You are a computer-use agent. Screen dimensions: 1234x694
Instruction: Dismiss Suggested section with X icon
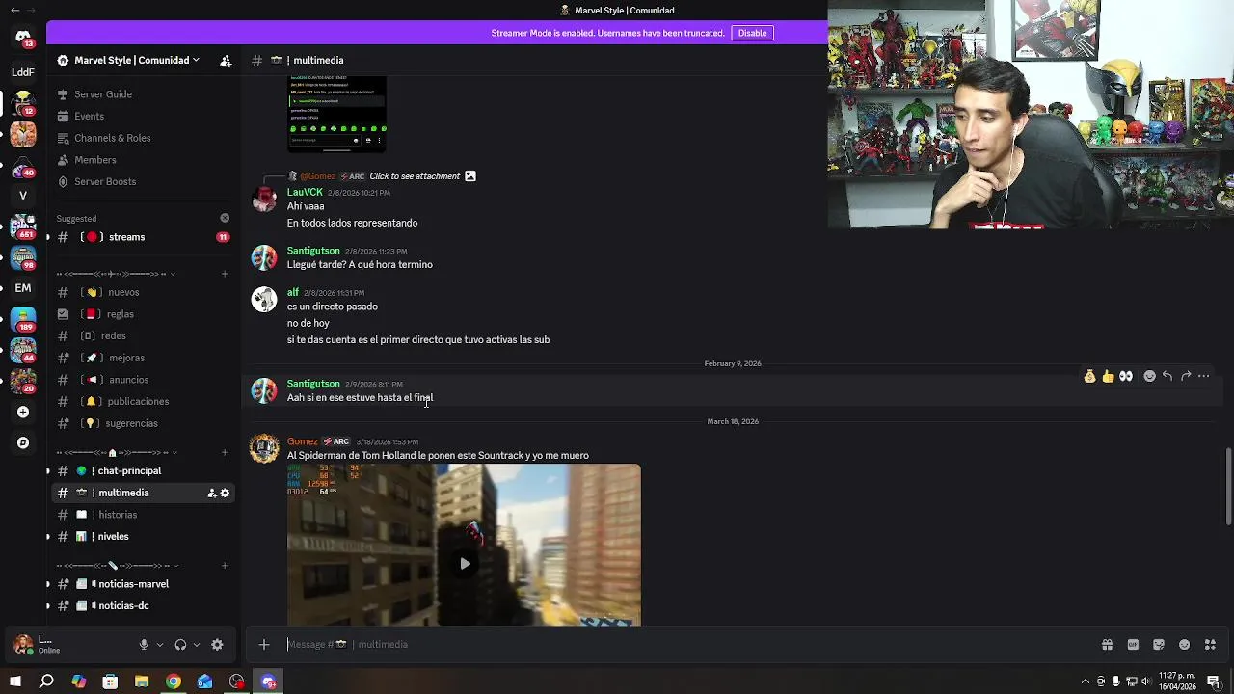[225, 218]
